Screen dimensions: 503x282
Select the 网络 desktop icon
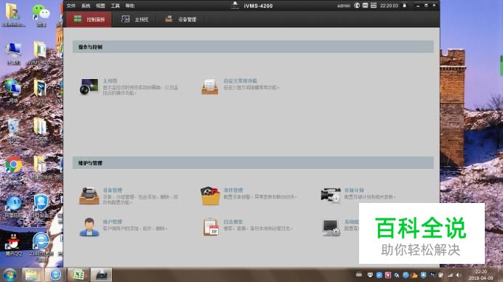13,91
